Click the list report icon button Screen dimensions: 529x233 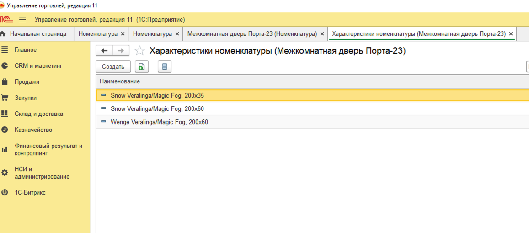click(165, 67)
